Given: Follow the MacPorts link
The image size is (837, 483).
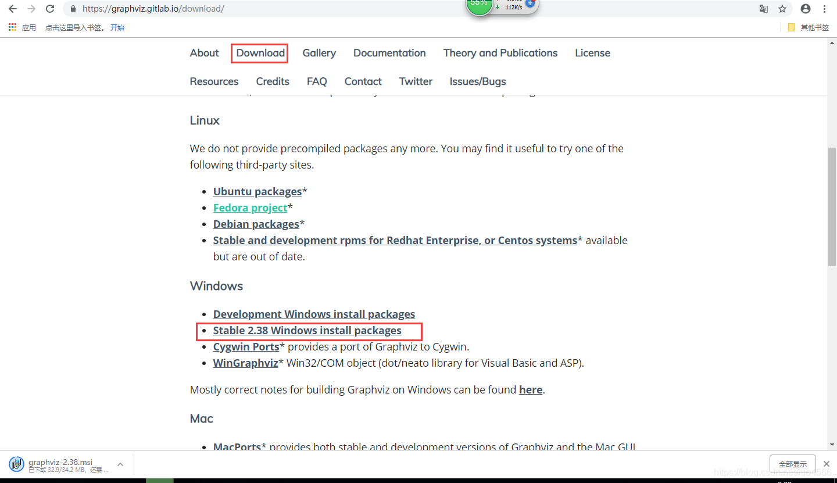Looking at the screenshot, I should [237, 447].
